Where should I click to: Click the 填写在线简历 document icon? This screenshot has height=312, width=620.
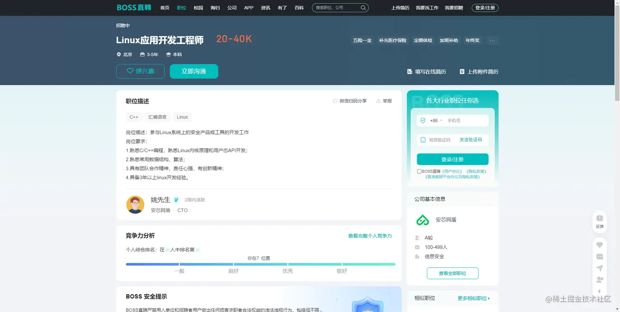click(409, 72)
